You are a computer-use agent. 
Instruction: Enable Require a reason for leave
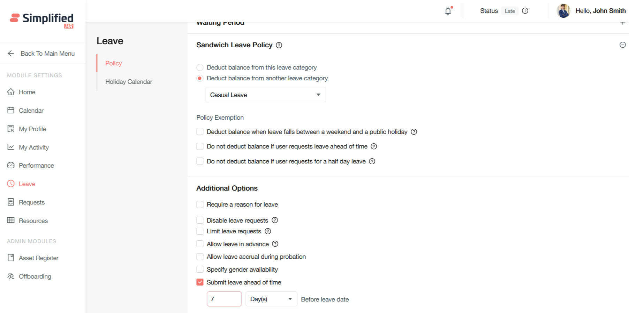(x=200, y=204)
